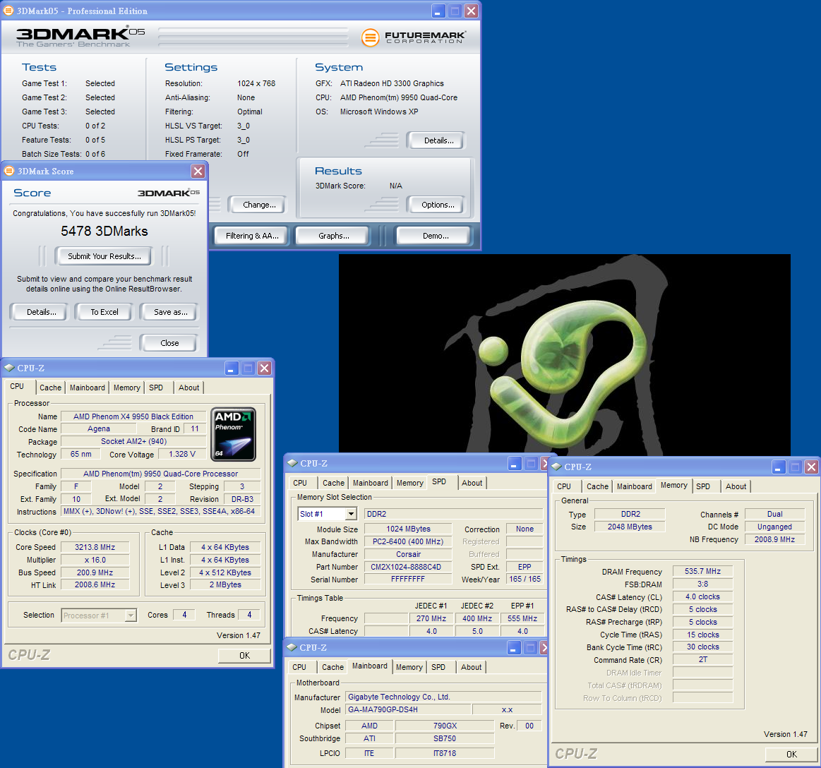This screenshot has height=768, width=821.
Task: Open the Slot #1 memory slot dropdown
Action: (351, 514)
